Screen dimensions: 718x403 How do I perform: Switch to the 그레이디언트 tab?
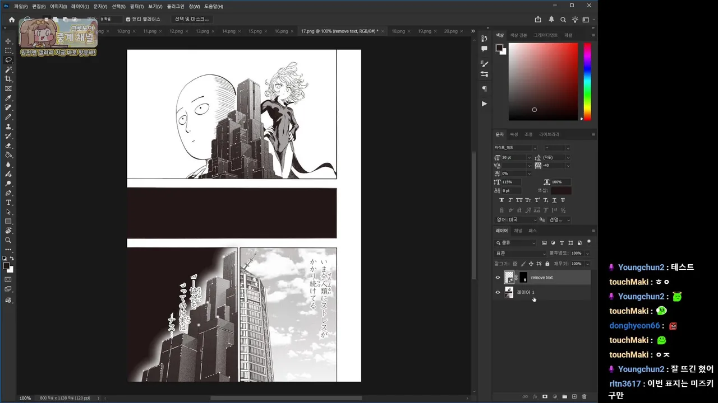tap(545, 35)
